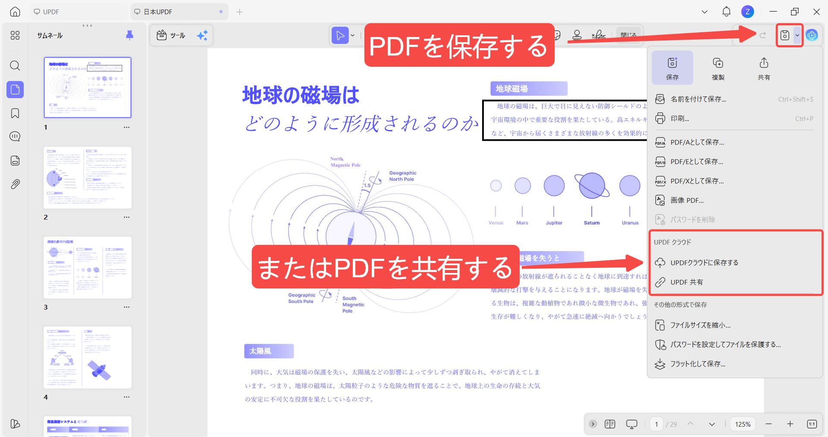Click the redo arrow
Viewport: 828px width, 437px height.
point(762,35)
